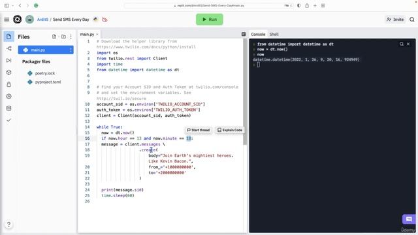Switch to the Shell tab
418x235 pixels.
[274, 35]
